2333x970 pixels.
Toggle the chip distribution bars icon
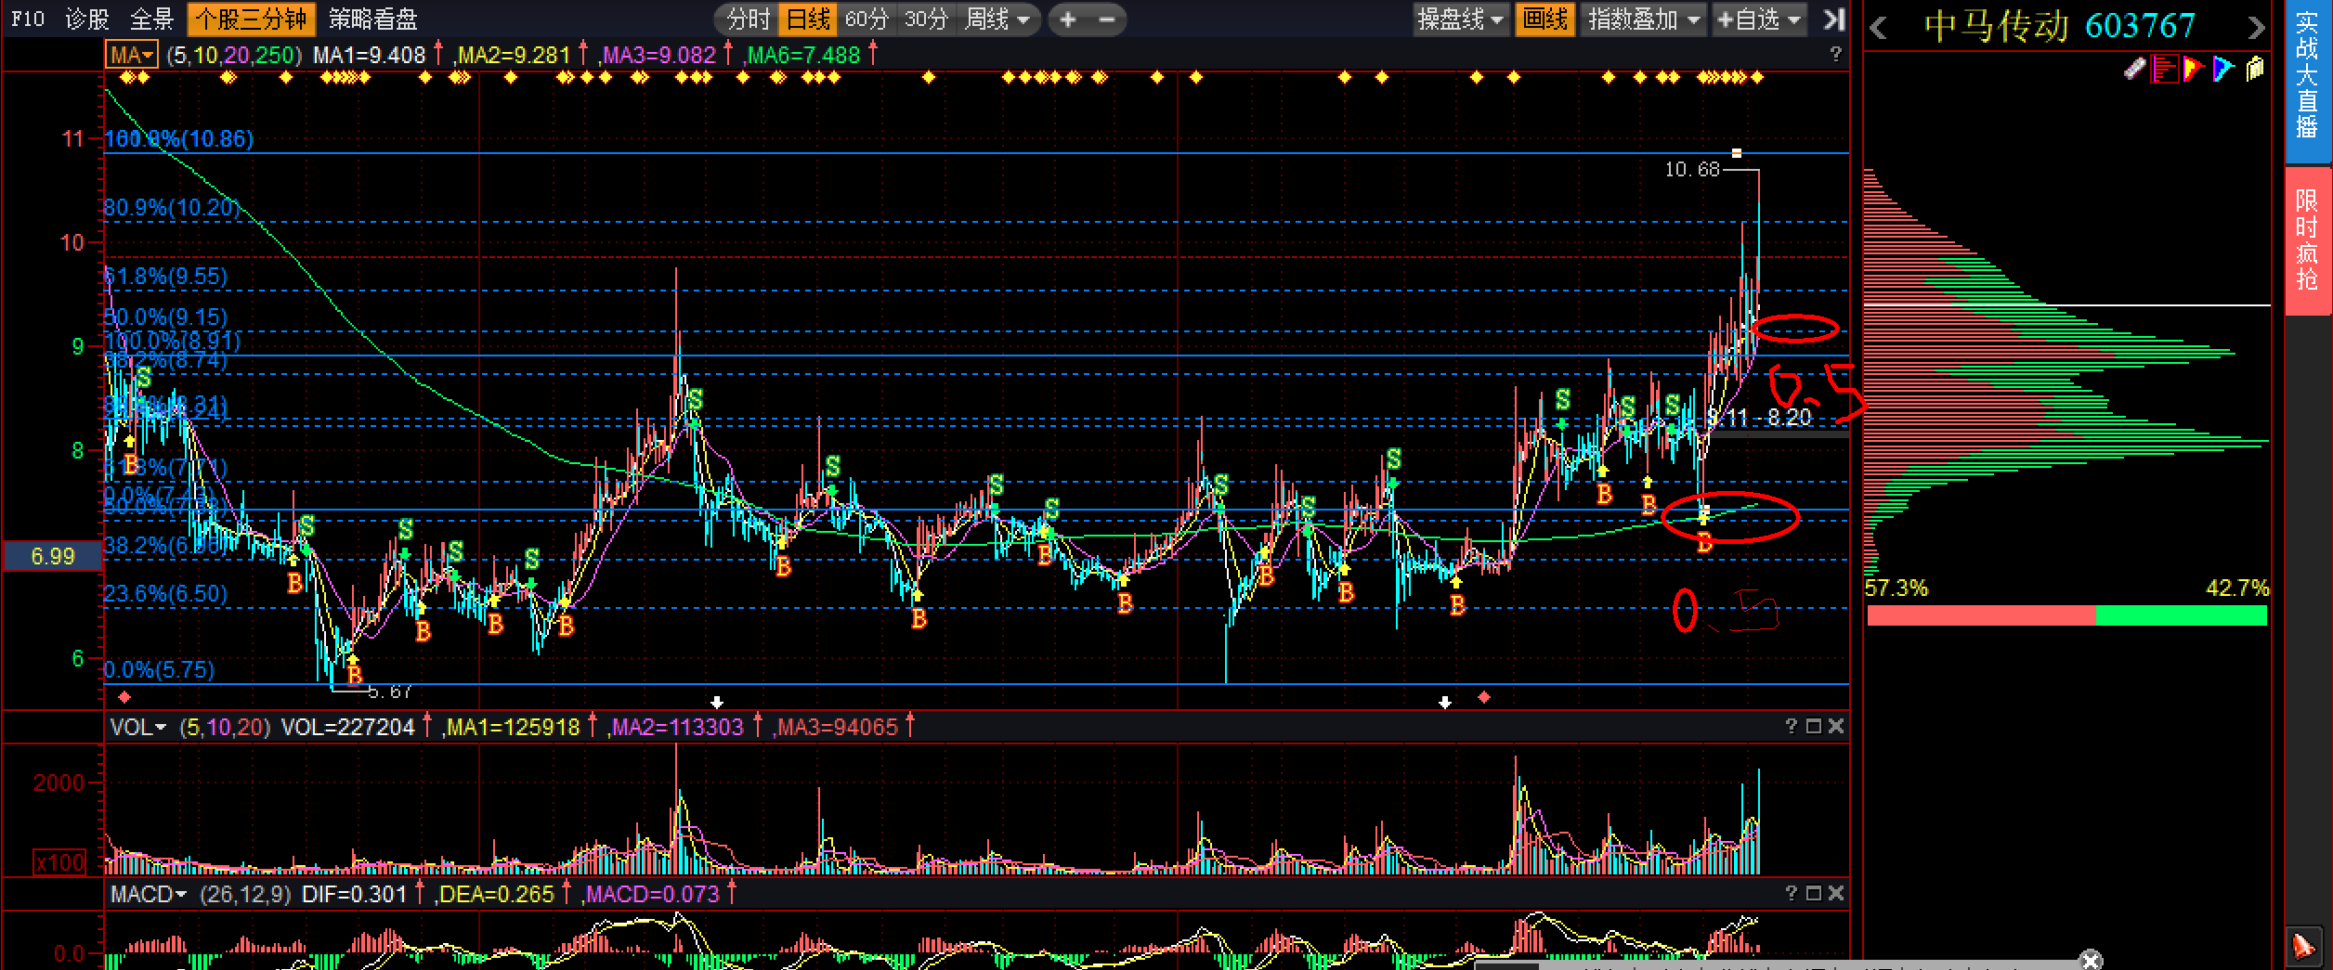coord(2165,69)
